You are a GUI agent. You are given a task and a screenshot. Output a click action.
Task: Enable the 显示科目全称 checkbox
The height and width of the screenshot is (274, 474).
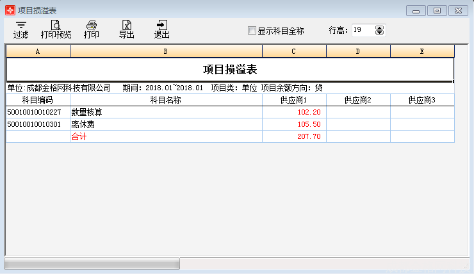coord(252,30)
